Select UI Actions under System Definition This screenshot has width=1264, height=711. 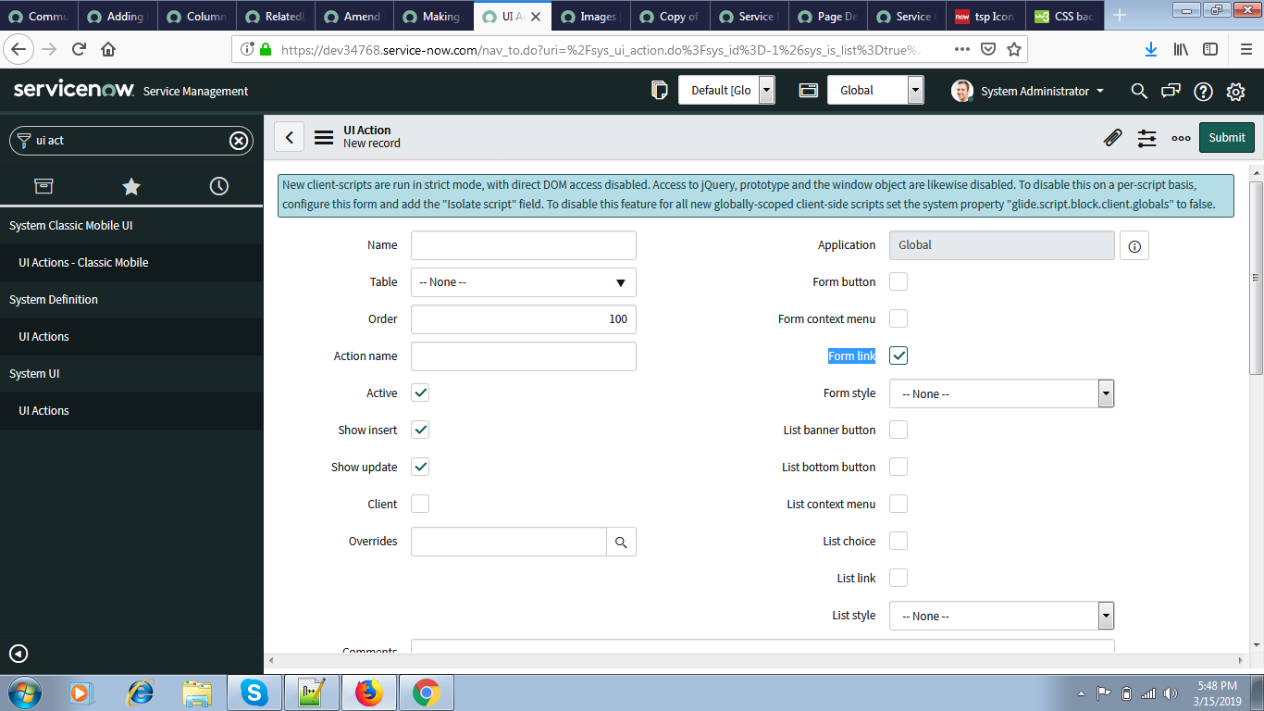[43, 336]
